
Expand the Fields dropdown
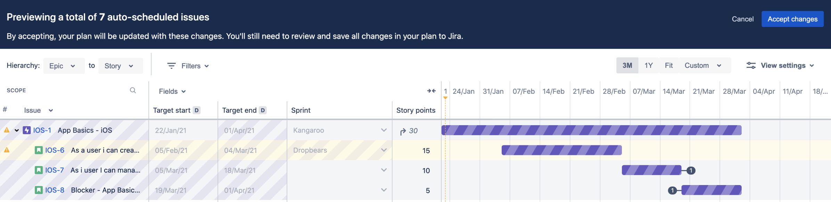172,91
